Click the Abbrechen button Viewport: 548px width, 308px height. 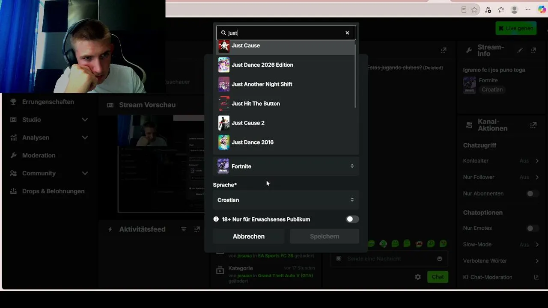pyautogui.click(x=249, y=236)
